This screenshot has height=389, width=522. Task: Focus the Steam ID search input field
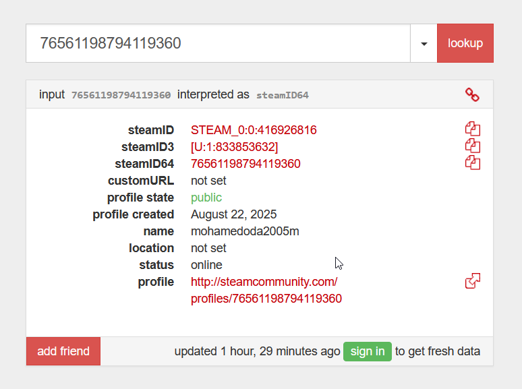coord(218,43)
